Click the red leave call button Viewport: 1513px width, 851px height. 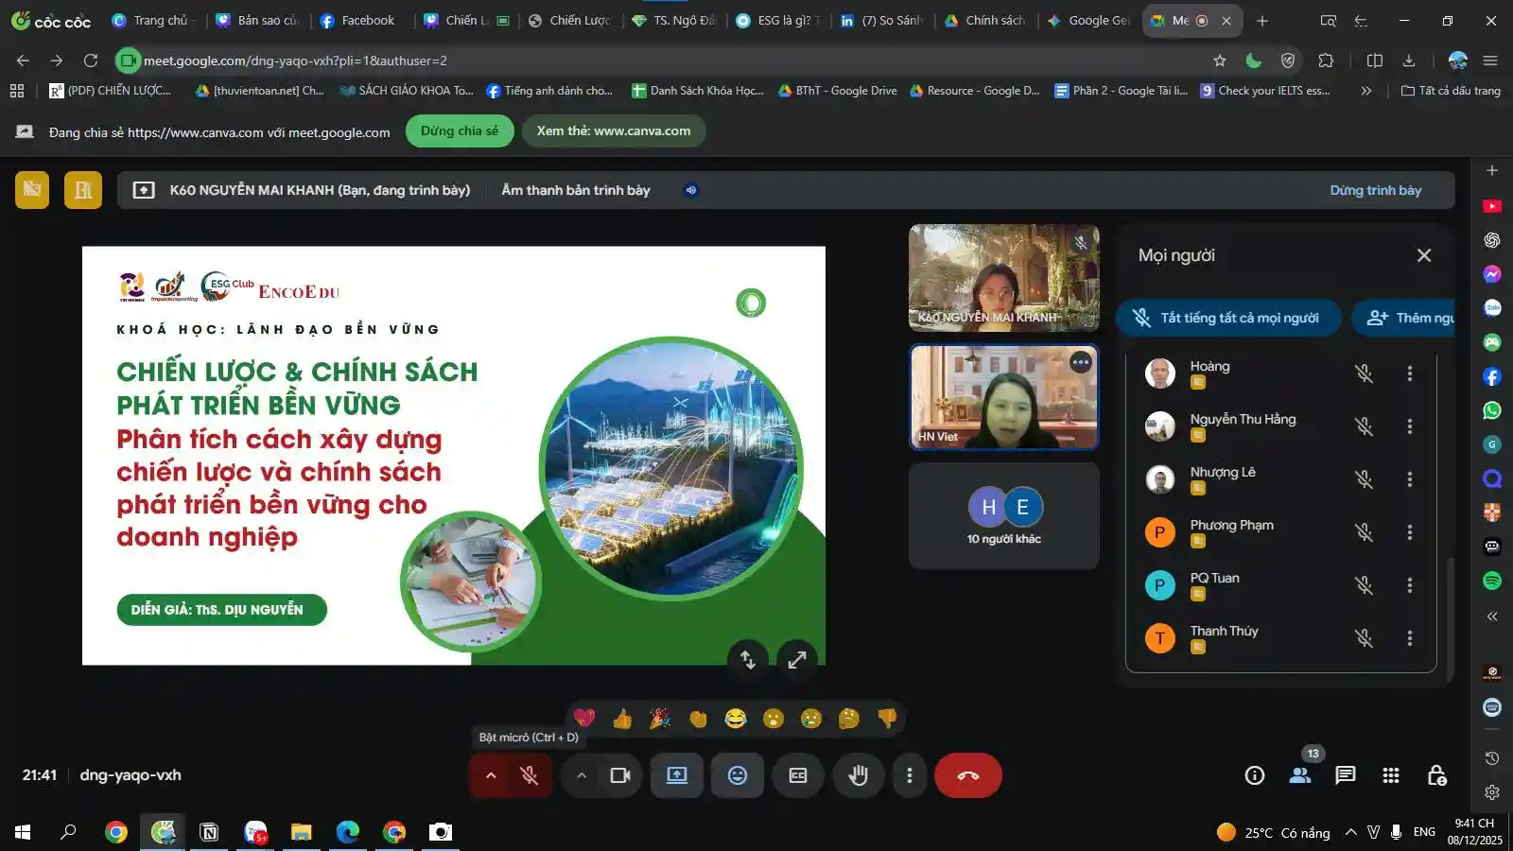(967, 775)
